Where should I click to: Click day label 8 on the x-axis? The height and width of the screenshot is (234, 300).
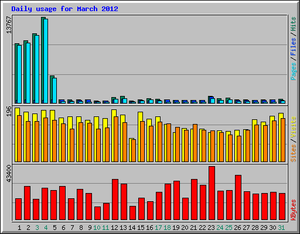[x=81, y=228]
